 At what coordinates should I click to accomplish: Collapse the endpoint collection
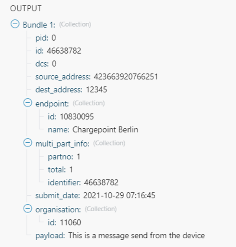pos(28,103)
